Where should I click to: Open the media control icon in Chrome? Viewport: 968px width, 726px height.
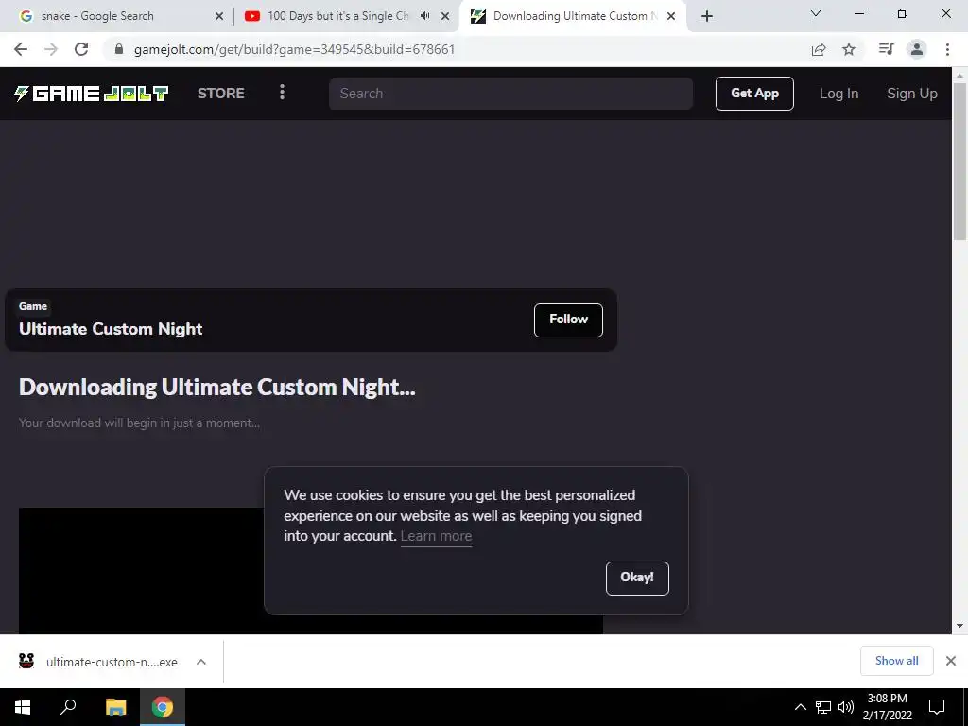pyautogui.click(x=886, y=49)
